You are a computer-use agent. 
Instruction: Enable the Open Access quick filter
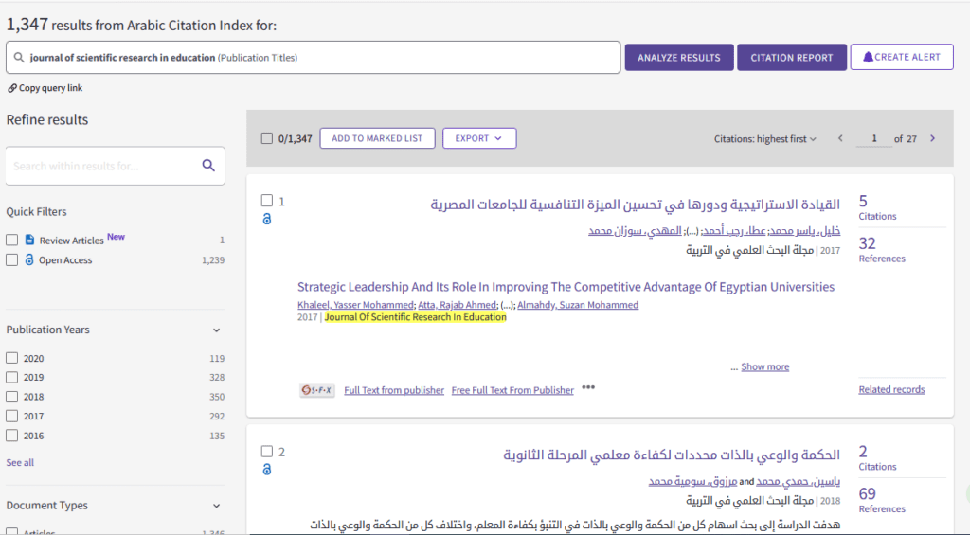[x=12, y=259]
